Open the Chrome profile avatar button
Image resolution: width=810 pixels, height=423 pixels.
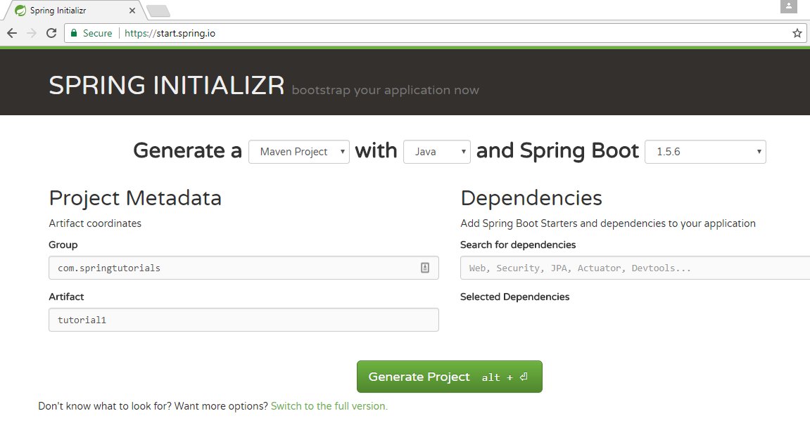tap(788, 6)
